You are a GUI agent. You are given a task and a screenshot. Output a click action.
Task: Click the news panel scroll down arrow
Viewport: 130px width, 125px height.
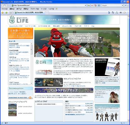[x=31, y=83]
